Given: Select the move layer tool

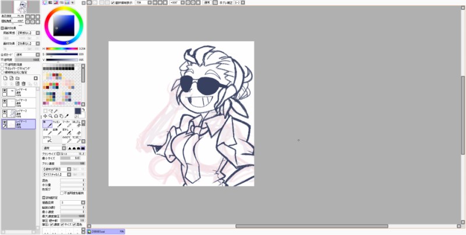Looking at the screenshot, I should pos(45,116).
